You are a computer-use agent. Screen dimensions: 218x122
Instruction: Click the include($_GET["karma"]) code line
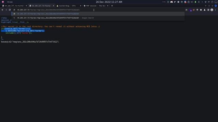click(19, 33)
